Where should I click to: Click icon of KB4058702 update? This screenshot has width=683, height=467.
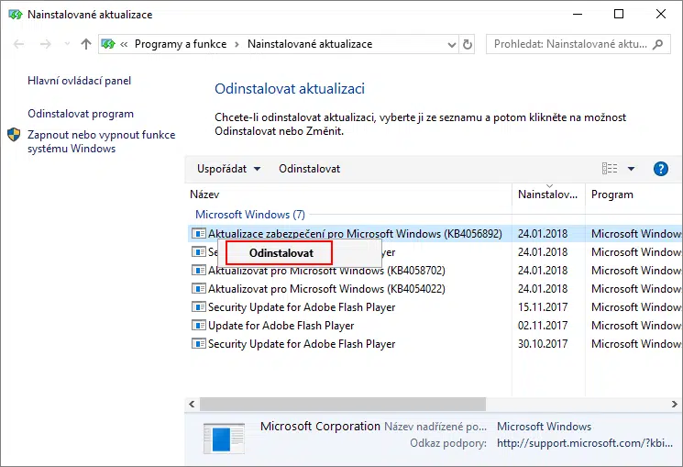point(199,270)
